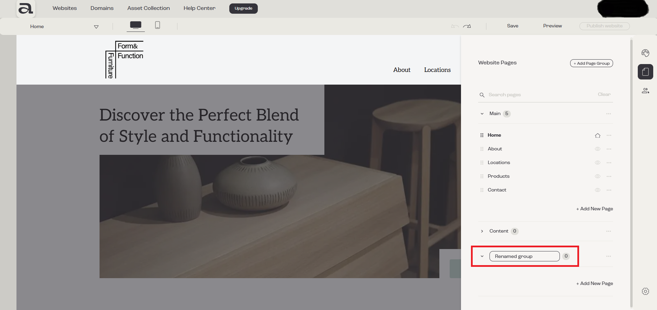This screenshot has height=310, width=657.
Task: Open the Websites menu
Action: pos(65,8)
